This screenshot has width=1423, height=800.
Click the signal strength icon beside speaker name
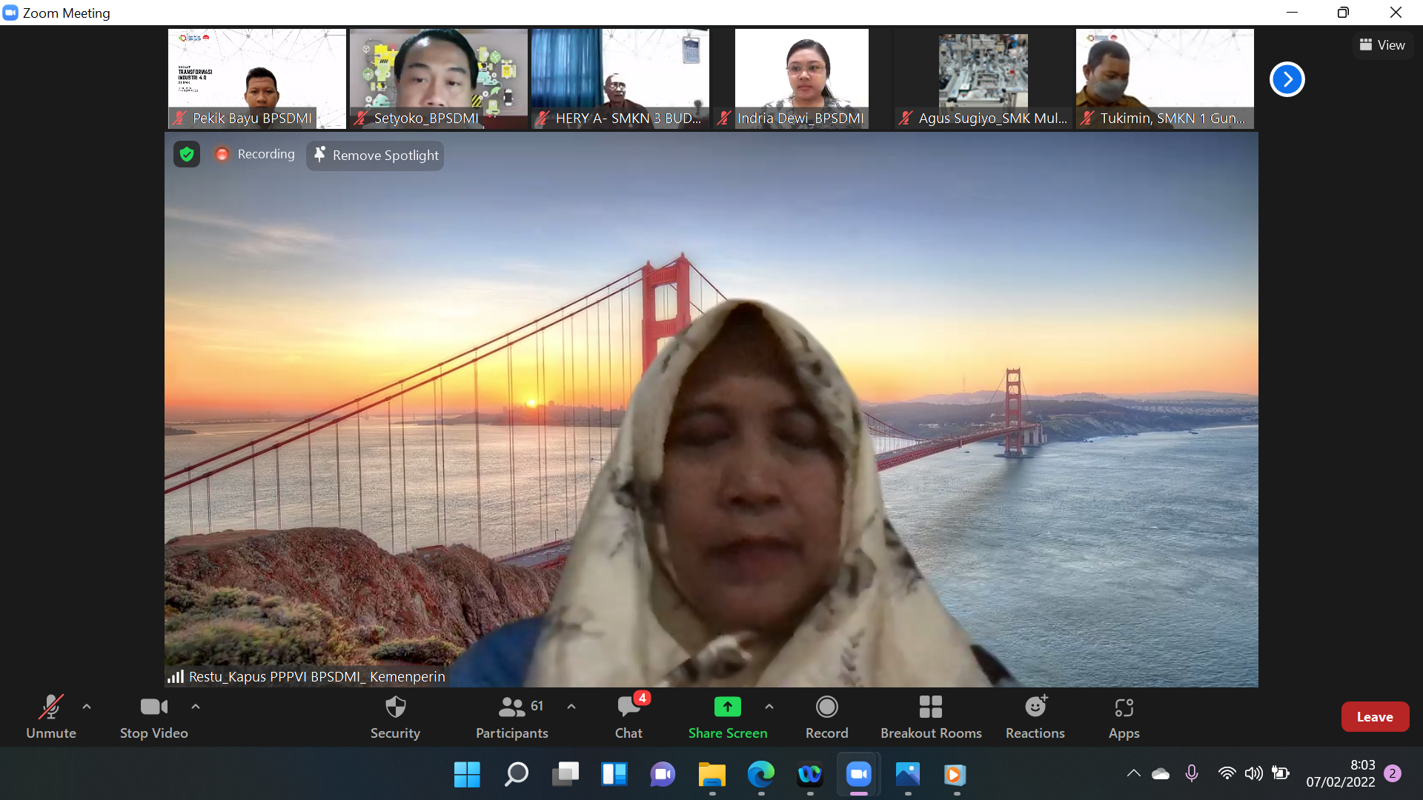click(x=176, y=676)
